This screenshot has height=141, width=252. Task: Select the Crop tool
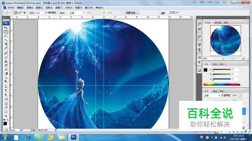[6, 44]
